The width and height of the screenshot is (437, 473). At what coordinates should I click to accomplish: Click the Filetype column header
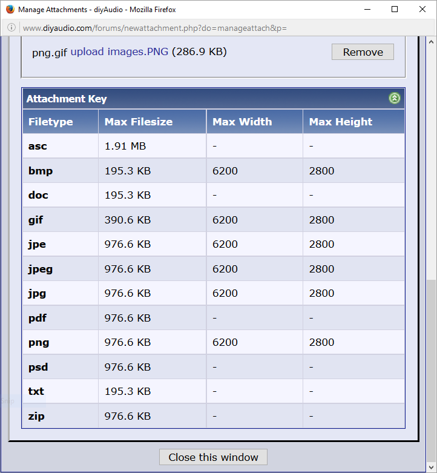pos(61,122)
